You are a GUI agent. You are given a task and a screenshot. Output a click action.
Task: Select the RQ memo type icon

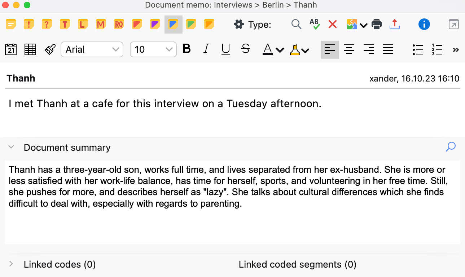[x=119, y=25]
